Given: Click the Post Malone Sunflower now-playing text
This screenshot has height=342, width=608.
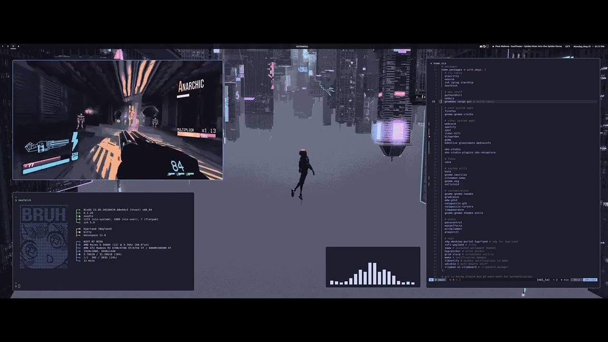Looking at the screenshot, I should [x=529, y=46].
